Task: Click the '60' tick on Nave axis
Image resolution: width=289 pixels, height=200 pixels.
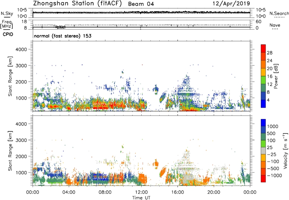Action: click(x=259, y=22)
